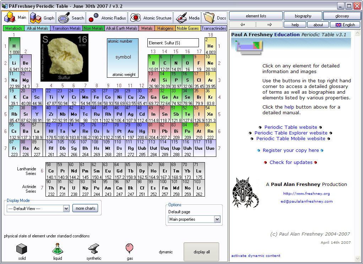363x264 pixels.
Task: Click the gas balloon icon
Action: [x=130, y=248]
